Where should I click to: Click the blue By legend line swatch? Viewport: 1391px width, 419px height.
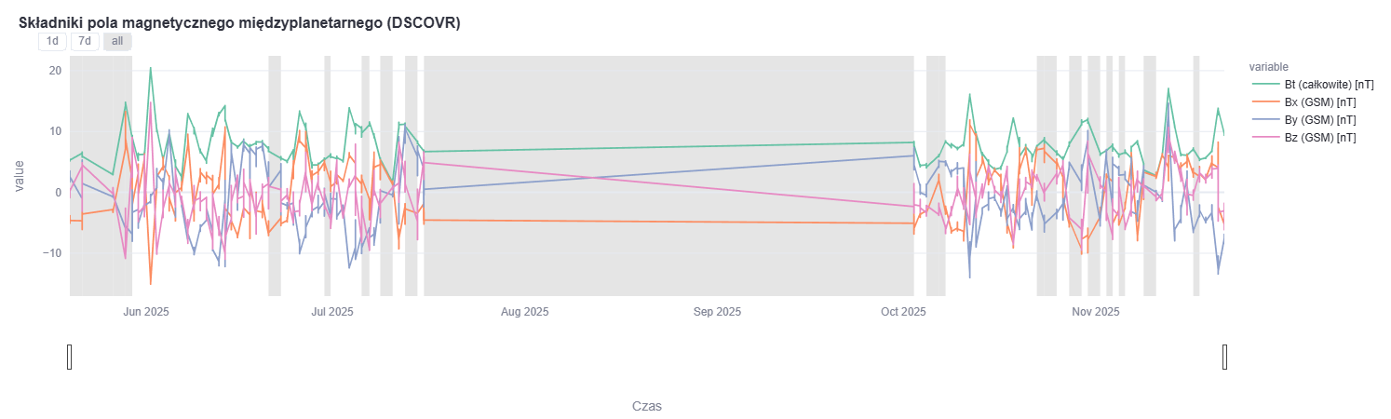pyautogui.click(x=1264, y=120)
